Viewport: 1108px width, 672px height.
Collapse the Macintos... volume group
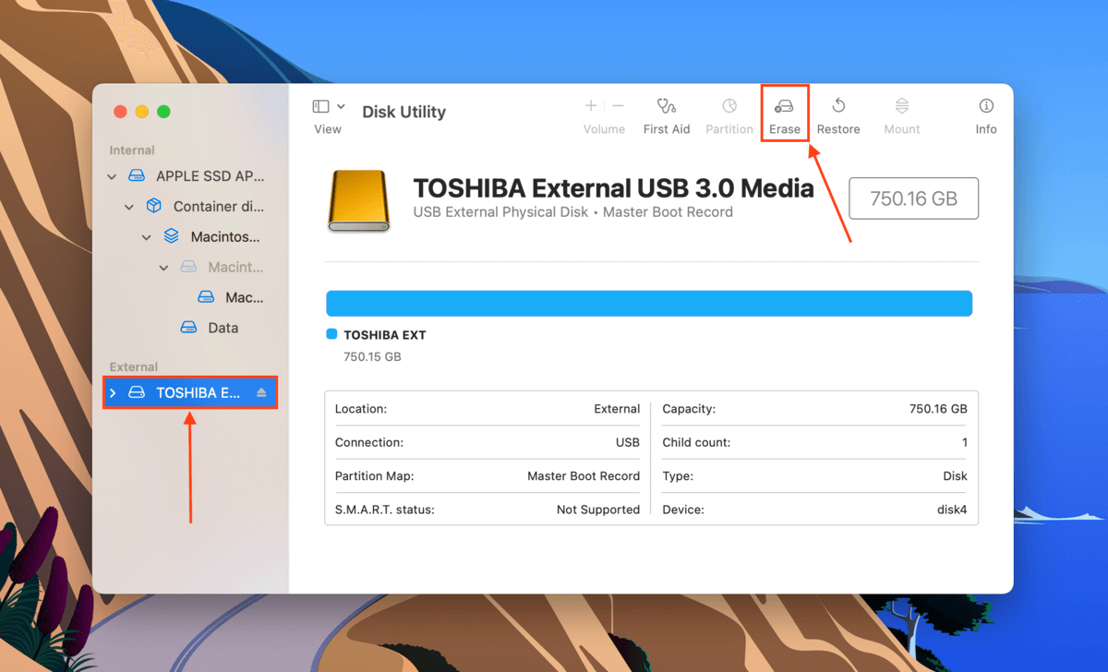tap(147, 237)
